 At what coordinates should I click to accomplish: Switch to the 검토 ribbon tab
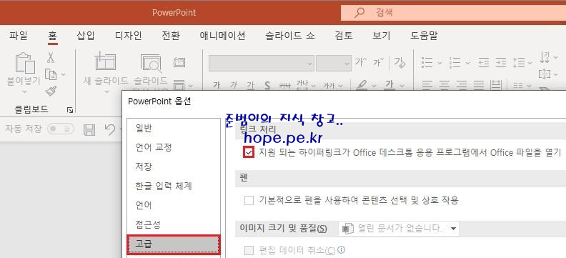344,35
